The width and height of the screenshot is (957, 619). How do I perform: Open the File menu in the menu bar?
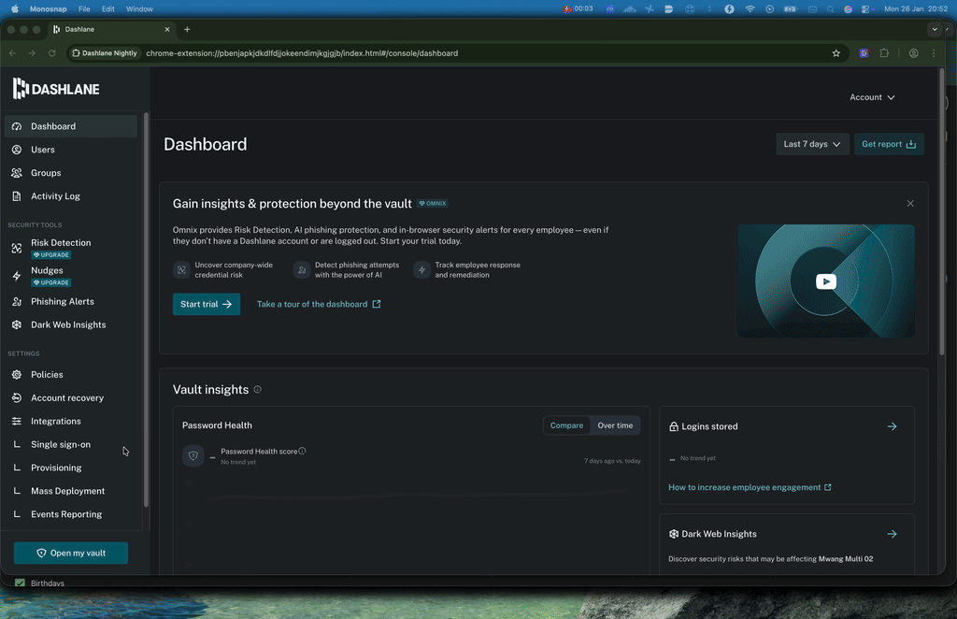83,8
